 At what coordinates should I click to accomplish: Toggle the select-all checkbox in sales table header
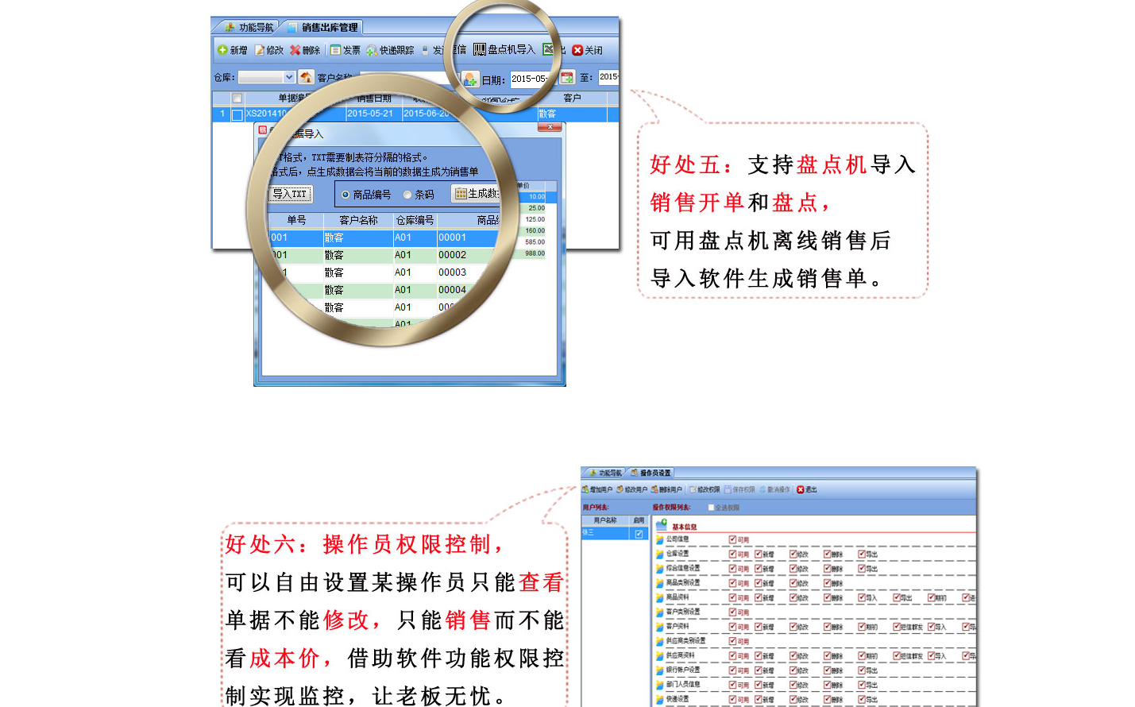point(237,99)
